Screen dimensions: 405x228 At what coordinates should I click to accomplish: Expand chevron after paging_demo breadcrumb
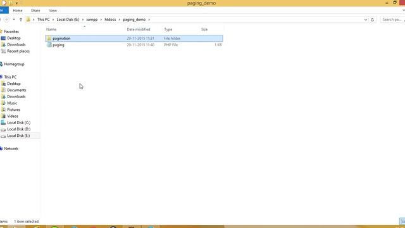click(149, 20)
